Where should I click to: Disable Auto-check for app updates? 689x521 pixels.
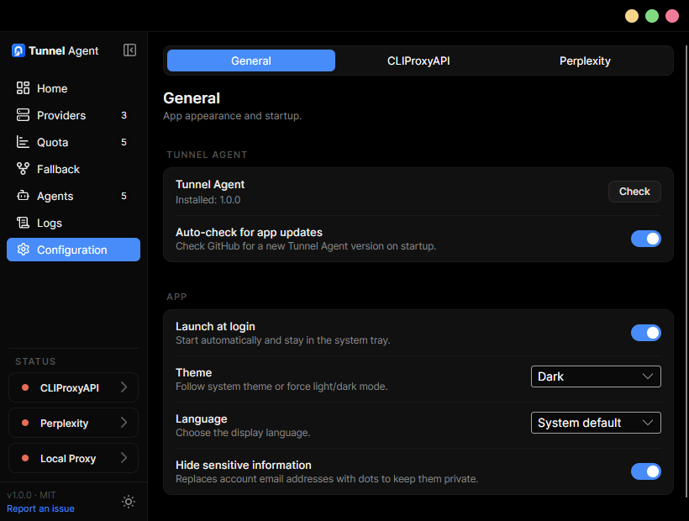pos(646,239)
